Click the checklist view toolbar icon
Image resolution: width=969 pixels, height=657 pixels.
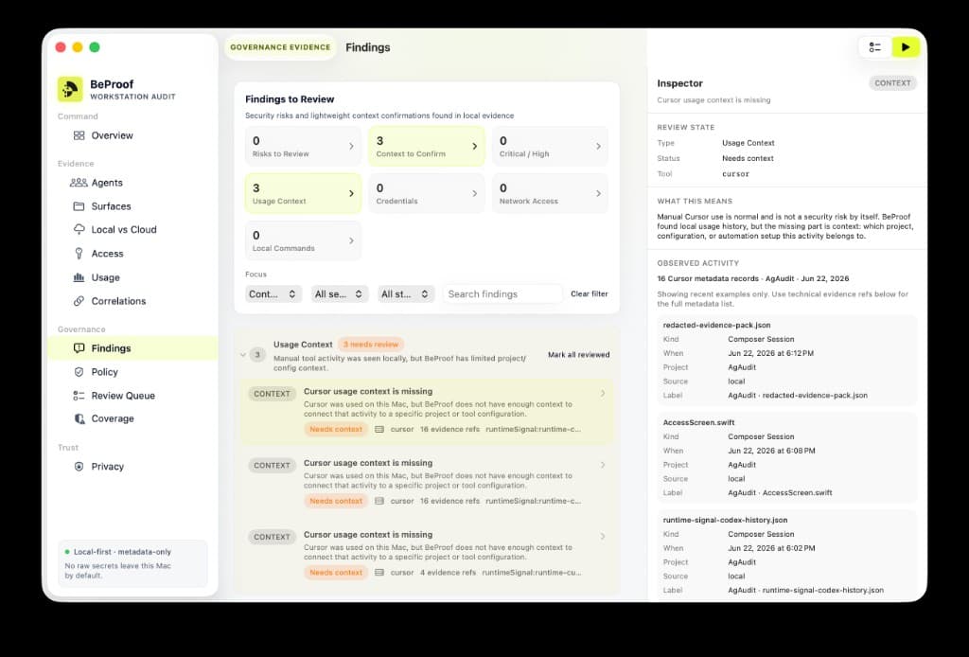click(875, 47)
